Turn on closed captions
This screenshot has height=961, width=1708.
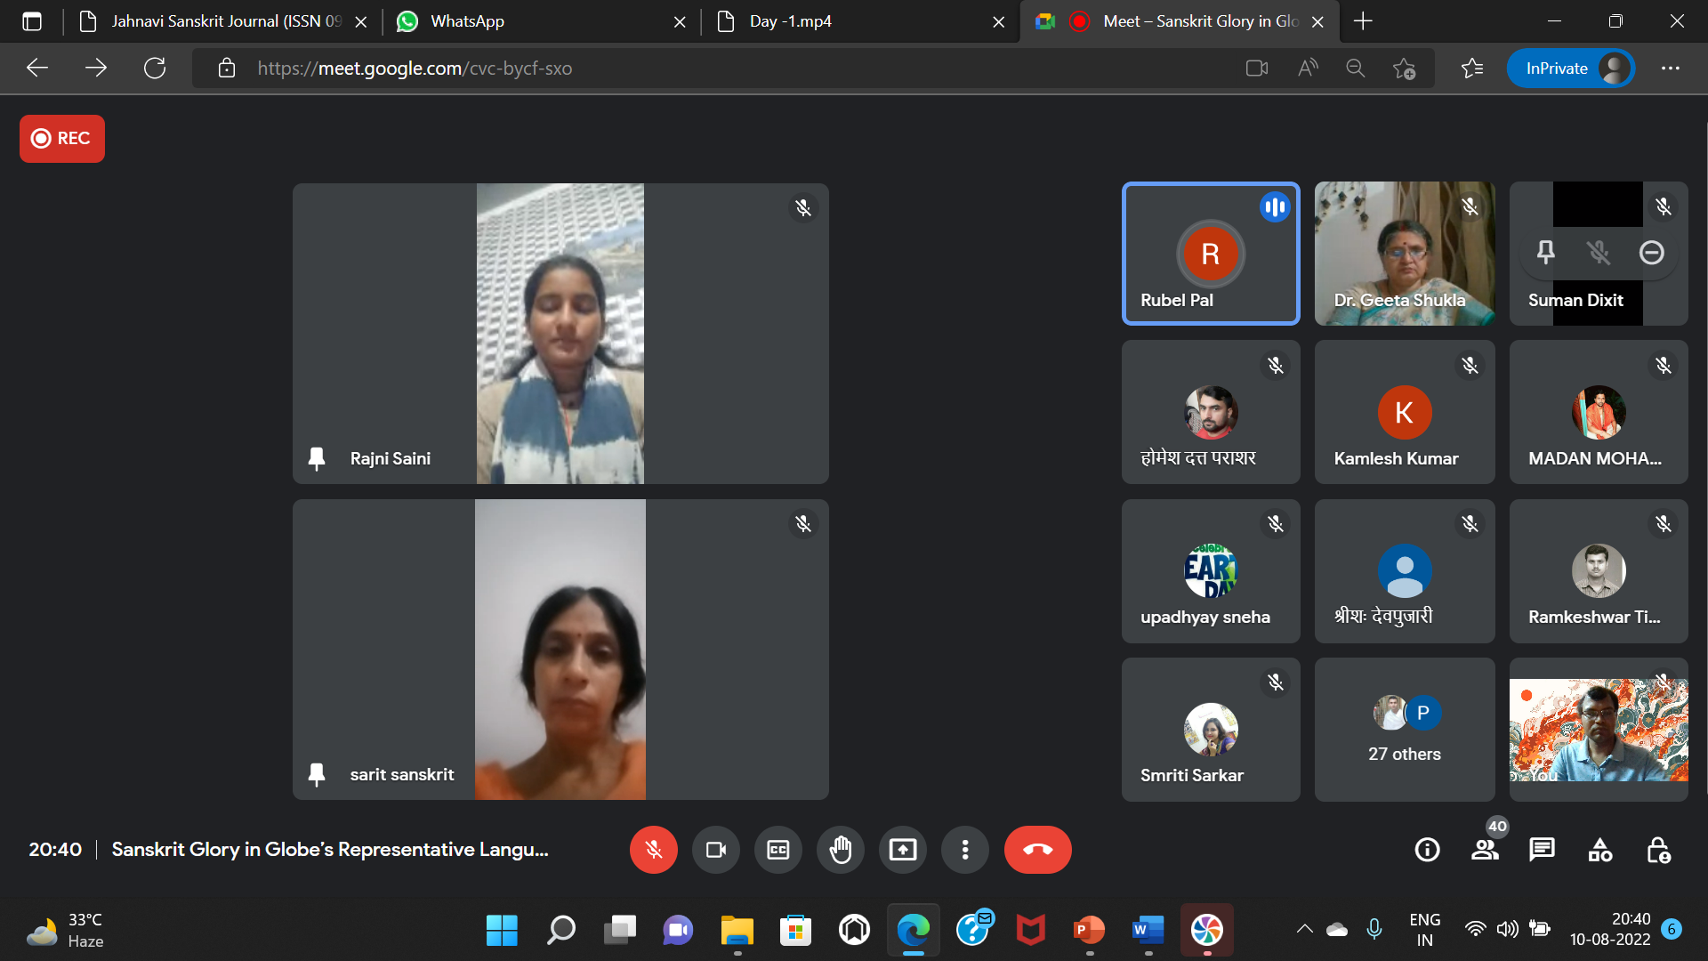point(777,850)
